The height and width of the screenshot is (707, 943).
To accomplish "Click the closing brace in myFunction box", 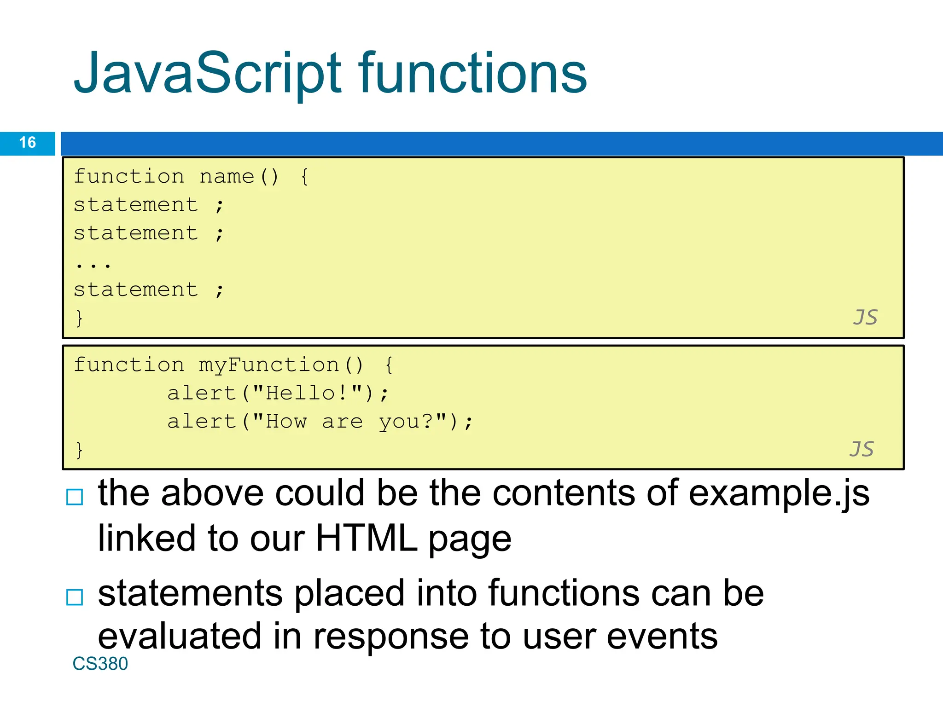I will pyautogui.click(x=79, y=450).
